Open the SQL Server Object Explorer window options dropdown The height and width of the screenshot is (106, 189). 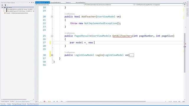coord(30,3)
